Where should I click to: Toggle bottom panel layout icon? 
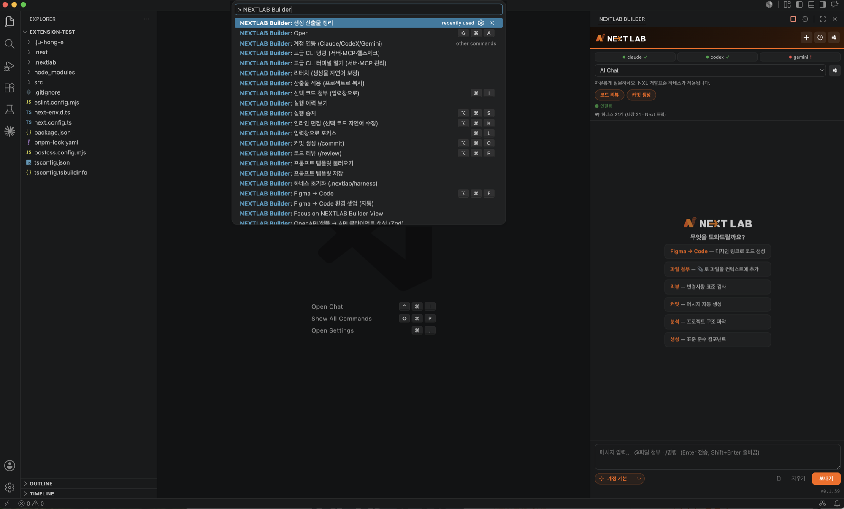point(811,5)
